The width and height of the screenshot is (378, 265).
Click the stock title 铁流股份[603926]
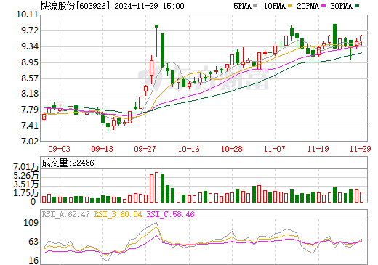[75, 6]
